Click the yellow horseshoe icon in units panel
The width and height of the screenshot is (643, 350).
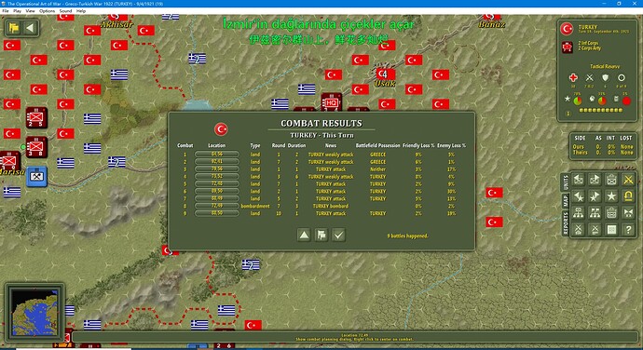pos(628,196)
